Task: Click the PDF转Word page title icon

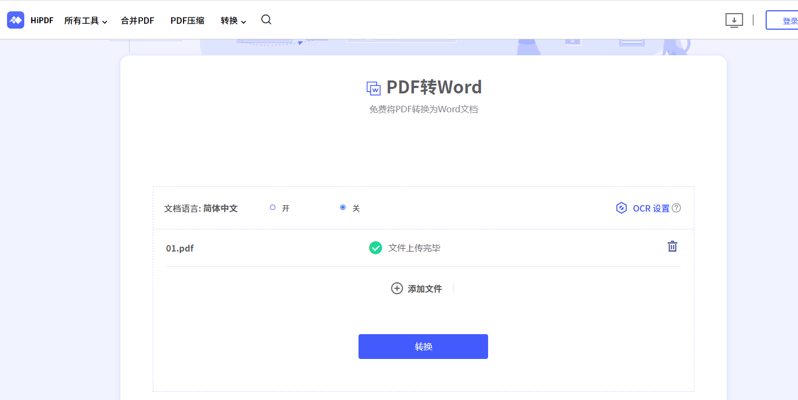Action: [x=373, y=87]
